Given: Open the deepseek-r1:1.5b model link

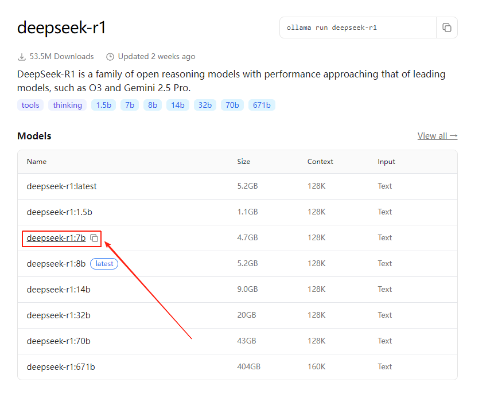Looking at the screenshot, I should point(59,212).
